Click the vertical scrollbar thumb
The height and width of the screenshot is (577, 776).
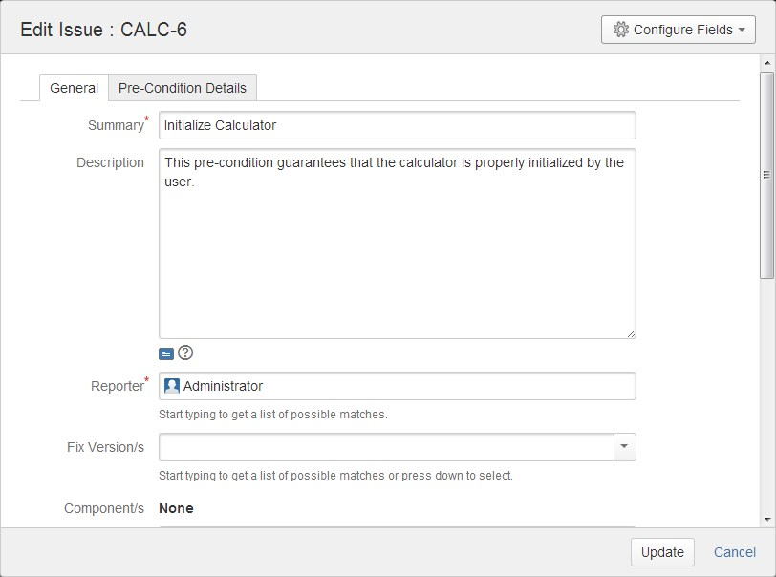(767, 175)
